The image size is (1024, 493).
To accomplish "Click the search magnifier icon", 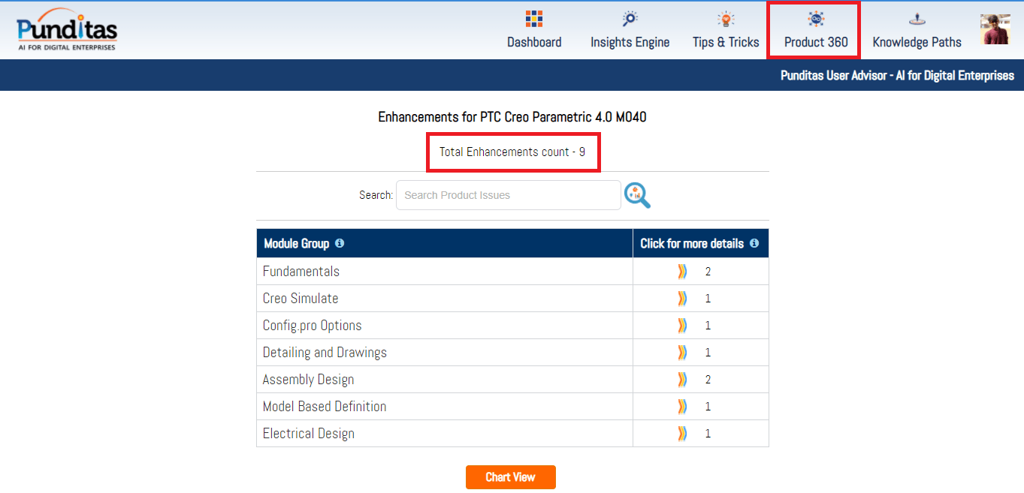I will [637, 195].
